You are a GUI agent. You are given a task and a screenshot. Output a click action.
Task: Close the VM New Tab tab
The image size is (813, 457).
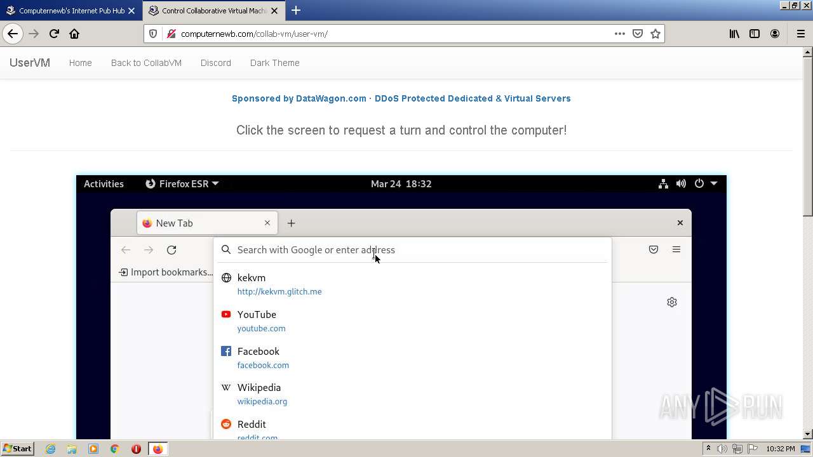[267, 223]
